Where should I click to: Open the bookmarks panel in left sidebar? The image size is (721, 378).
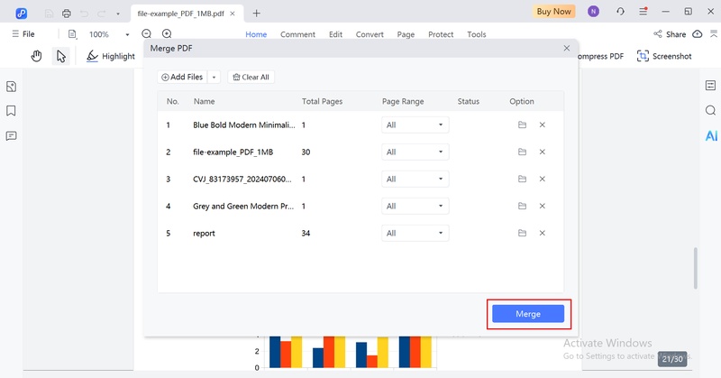[x=12, y=111]
